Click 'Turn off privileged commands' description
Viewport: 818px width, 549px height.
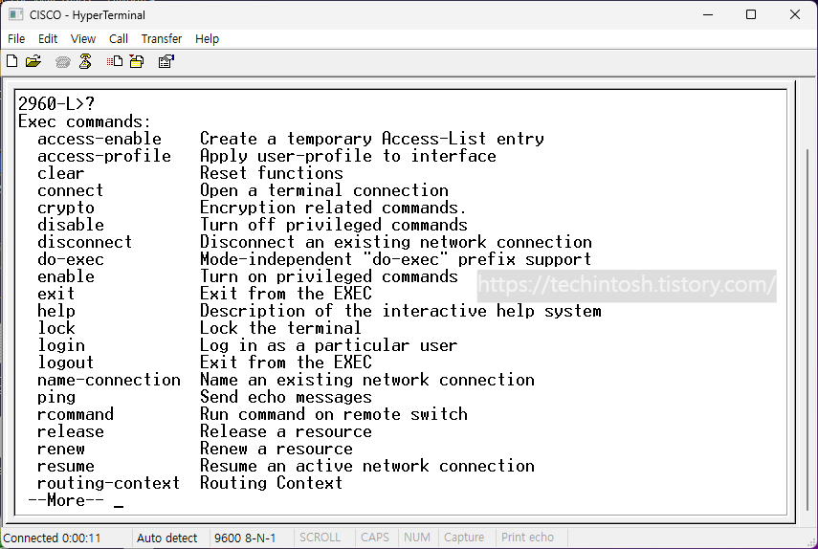pyautogui.click(x=334, y=225)
